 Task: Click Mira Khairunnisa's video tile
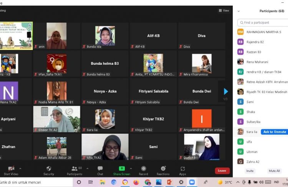tap(202, 64)
